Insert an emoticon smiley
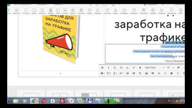 (x=159, y=73)
